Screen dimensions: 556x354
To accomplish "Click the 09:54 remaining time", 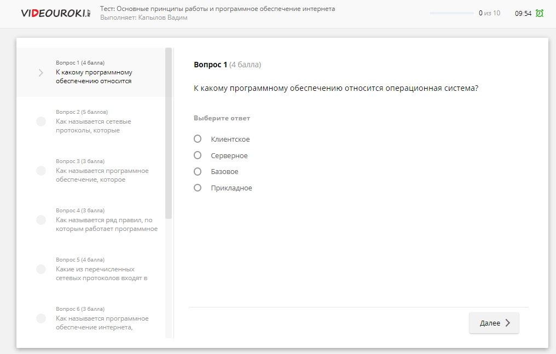I will tap(523, 14).
